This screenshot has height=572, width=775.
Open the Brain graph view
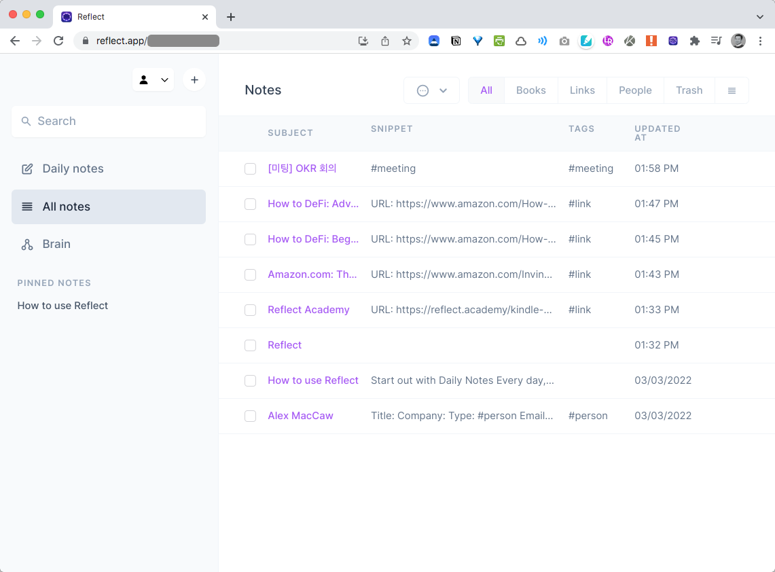pyautogui.click(x=108, y=245)
